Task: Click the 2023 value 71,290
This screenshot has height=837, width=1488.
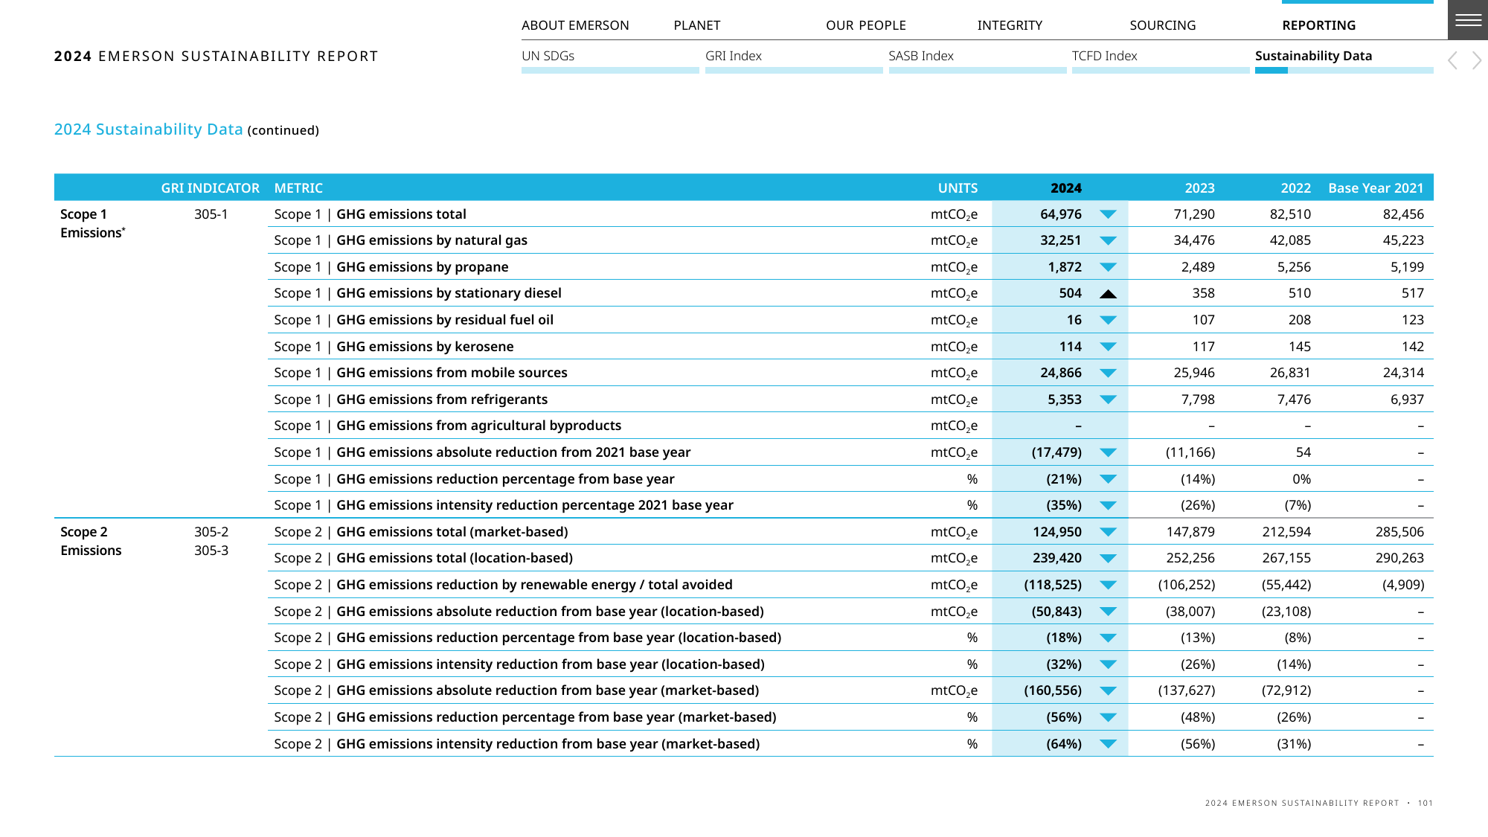Action: [x=1194, y=214]
